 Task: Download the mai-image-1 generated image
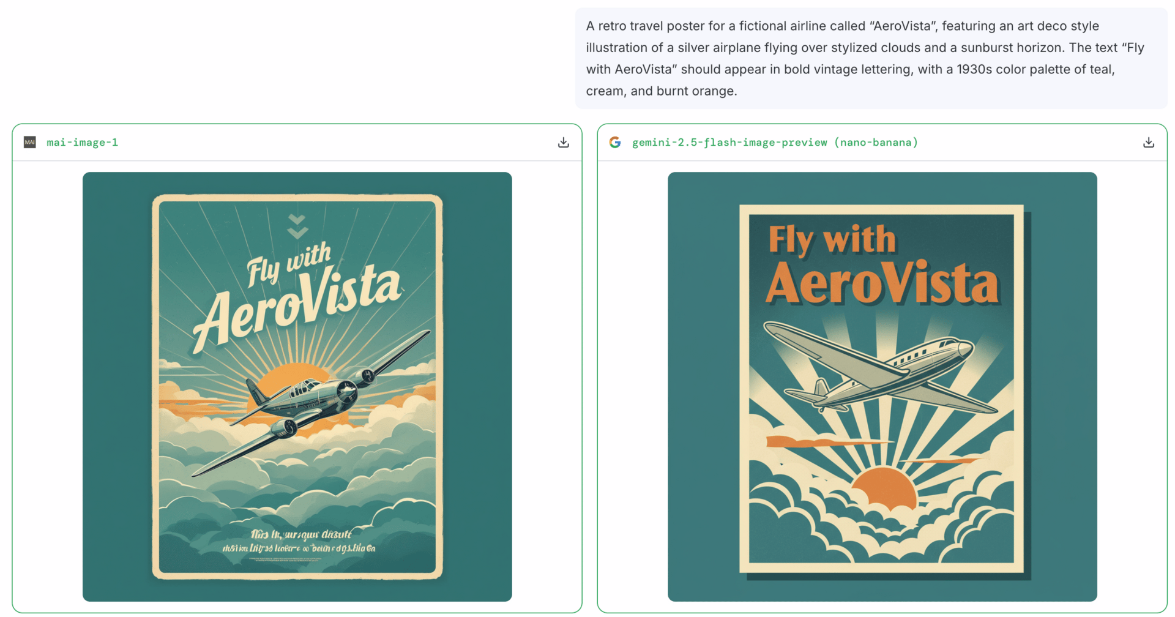563,143
